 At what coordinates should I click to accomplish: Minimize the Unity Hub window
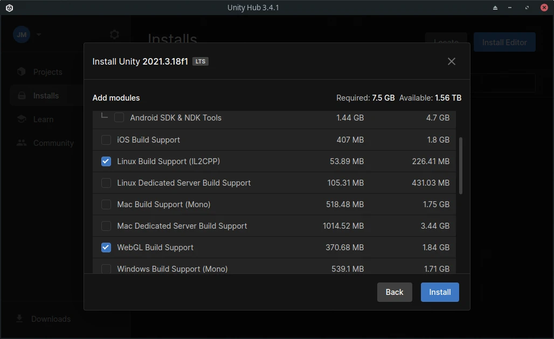tap(509, 8)
